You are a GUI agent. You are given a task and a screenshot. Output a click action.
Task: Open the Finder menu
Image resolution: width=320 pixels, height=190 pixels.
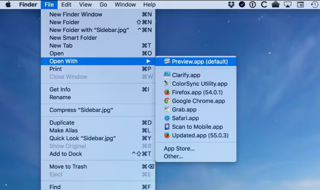tap(28, 4)
